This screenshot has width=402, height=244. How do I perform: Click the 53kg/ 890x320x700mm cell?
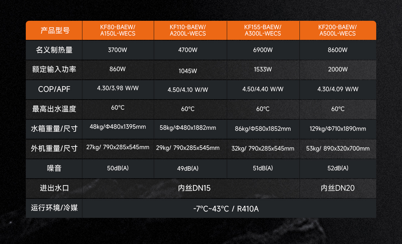(338, 149)
